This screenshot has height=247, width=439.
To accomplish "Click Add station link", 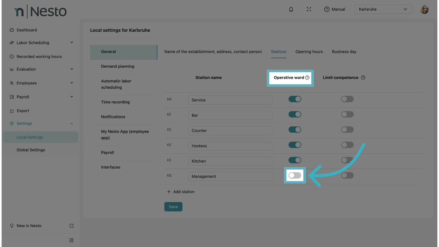I will click(180, 192).
